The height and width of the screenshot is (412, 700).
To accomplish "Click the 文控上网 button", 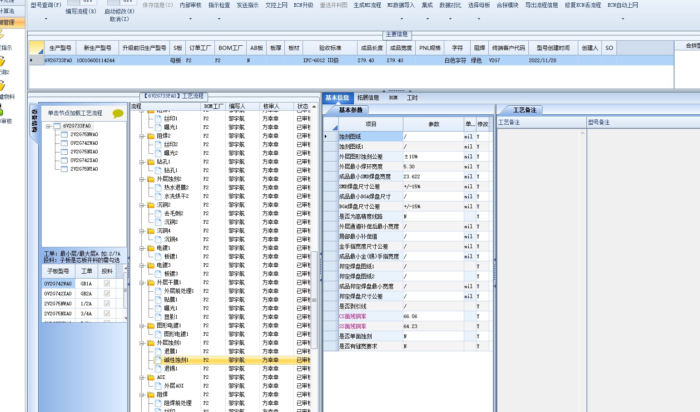I will point(276,5).
